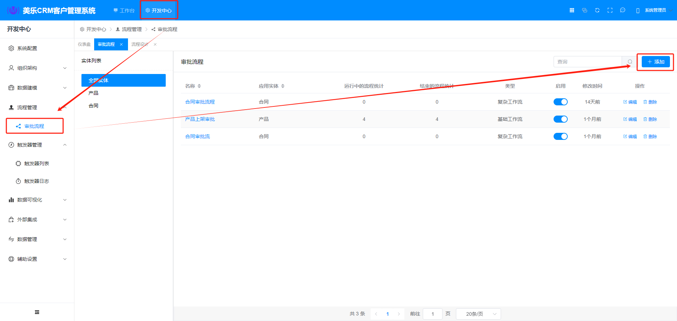The image size is (677, 321).
Task: Close the 审批流程 tab
Action: click(121, 44)
